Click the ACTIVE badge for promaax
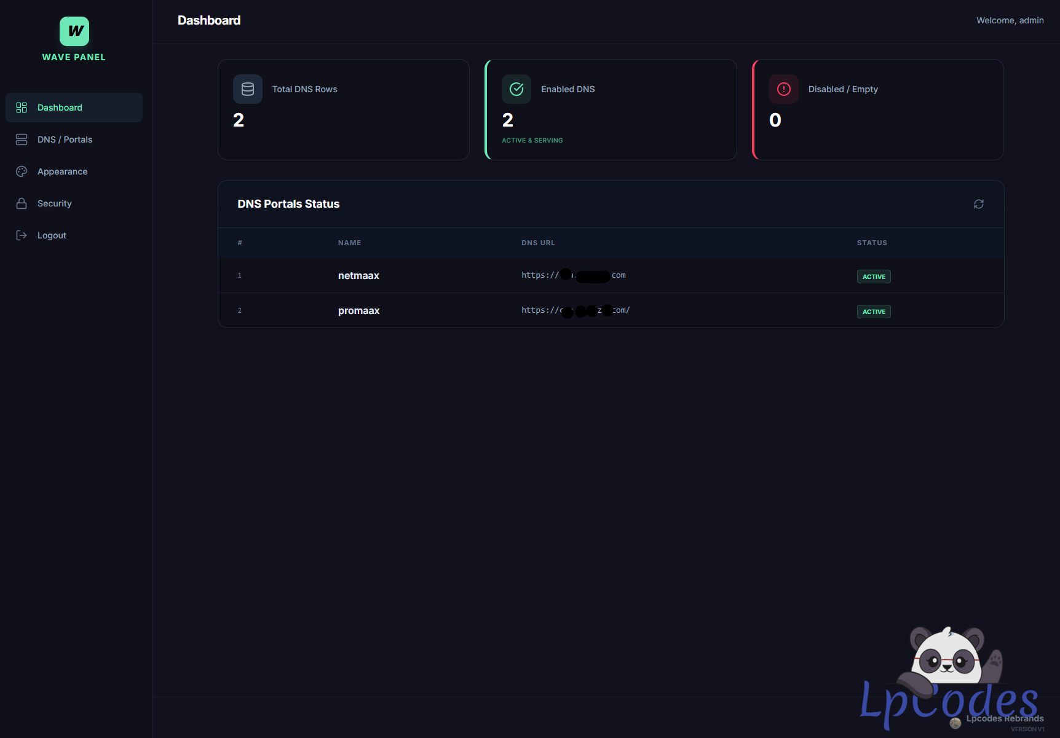Image resolution: width=1060 pixels, height=738 pixels. (x=874, y=312)
